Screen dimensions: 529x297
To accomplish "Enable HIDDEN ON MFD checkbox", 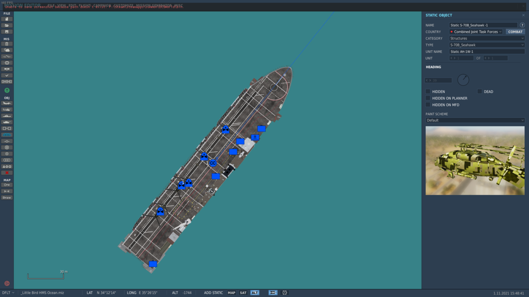I will [428, 105].
